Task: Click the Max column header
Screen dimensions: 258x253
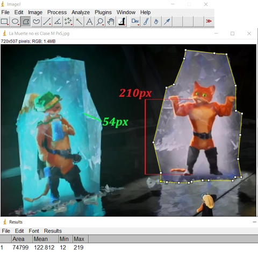Action: pos(81,239)
